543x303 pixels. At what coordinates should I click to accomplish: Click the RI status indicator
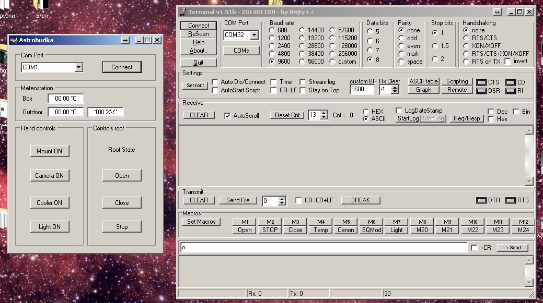(511, 91)
